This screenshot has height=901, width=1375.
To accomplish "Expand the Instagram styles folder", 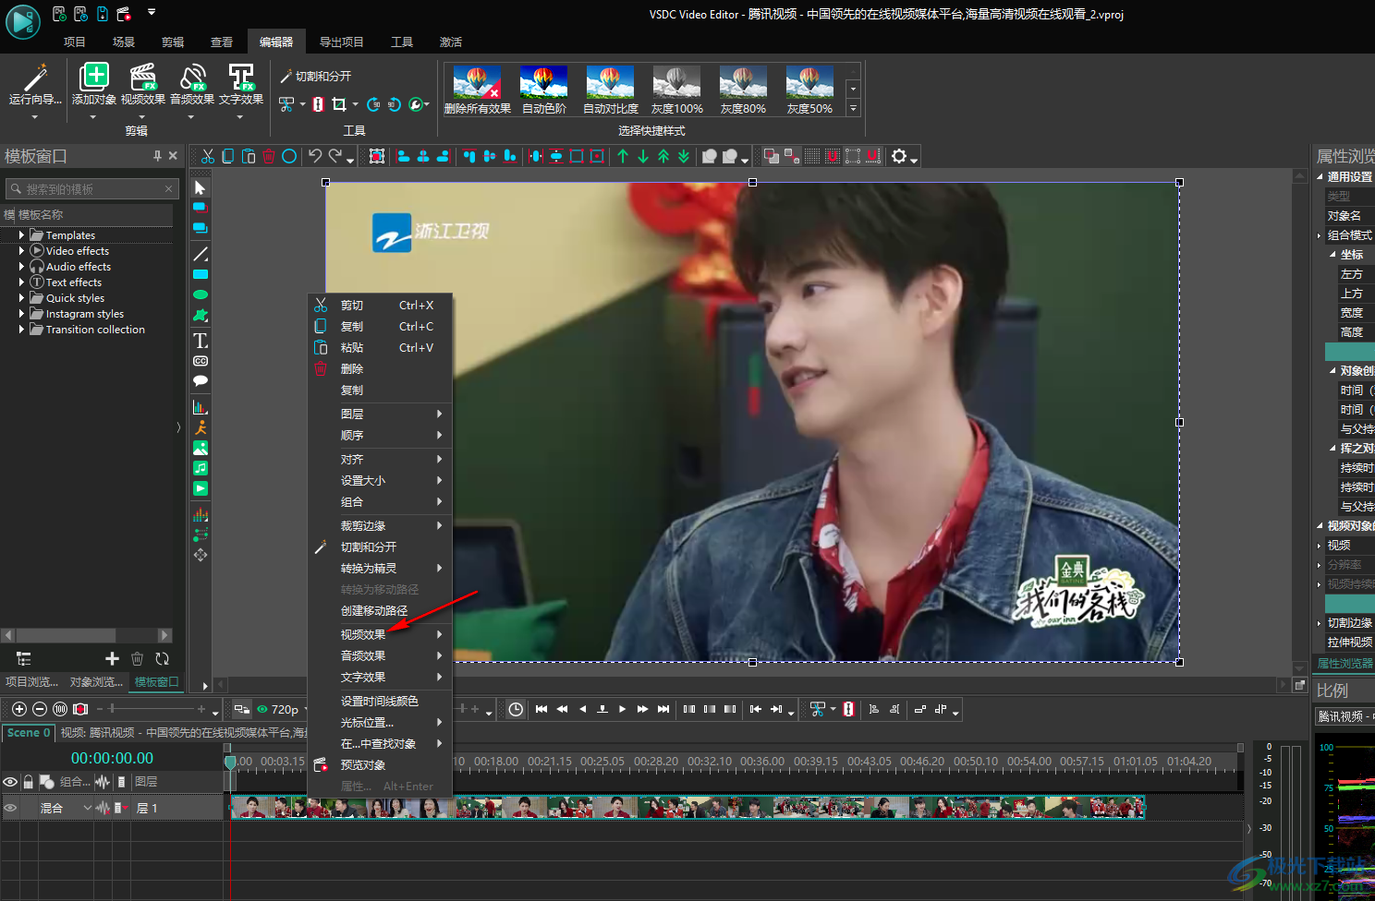I will [x=21, y=314].
